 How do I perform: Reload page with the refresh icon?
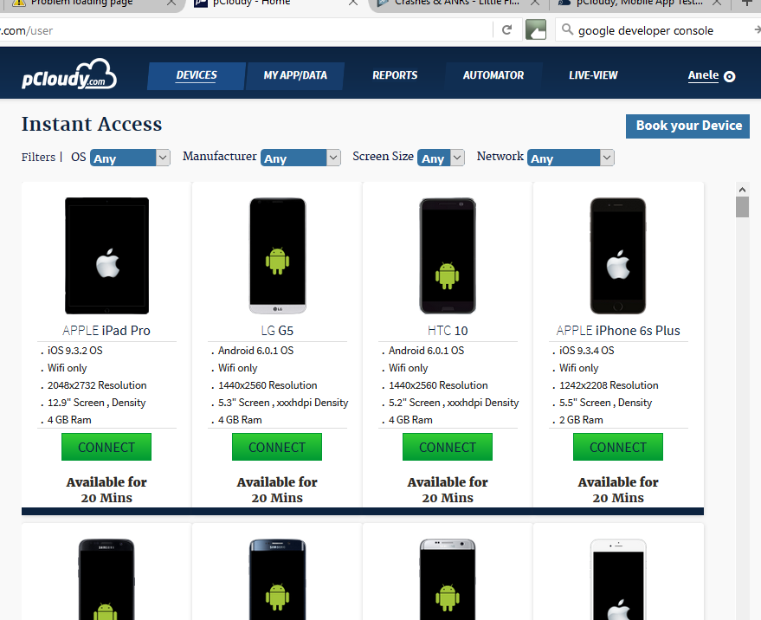tap(506, 30)
